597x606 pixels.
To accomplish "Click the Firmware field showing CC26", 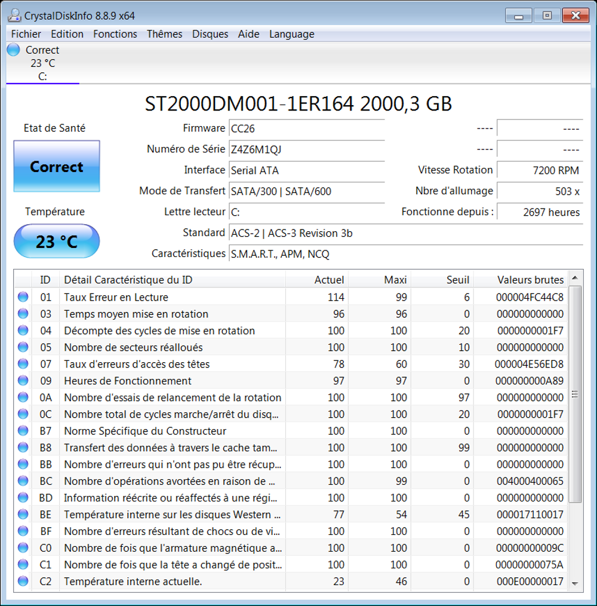I will coord(307,128).
